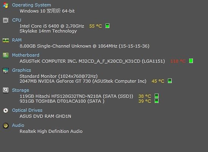
Task: Click the Graphics monitor icon
Action: pos(6,71)
